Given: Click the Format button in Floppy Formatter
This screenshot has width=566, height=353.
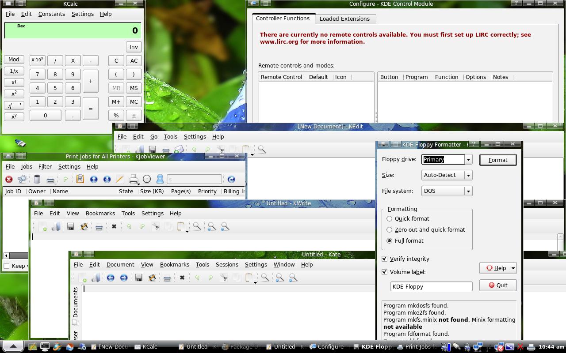Looking at the screenshot, I should [x=498, y=160].
